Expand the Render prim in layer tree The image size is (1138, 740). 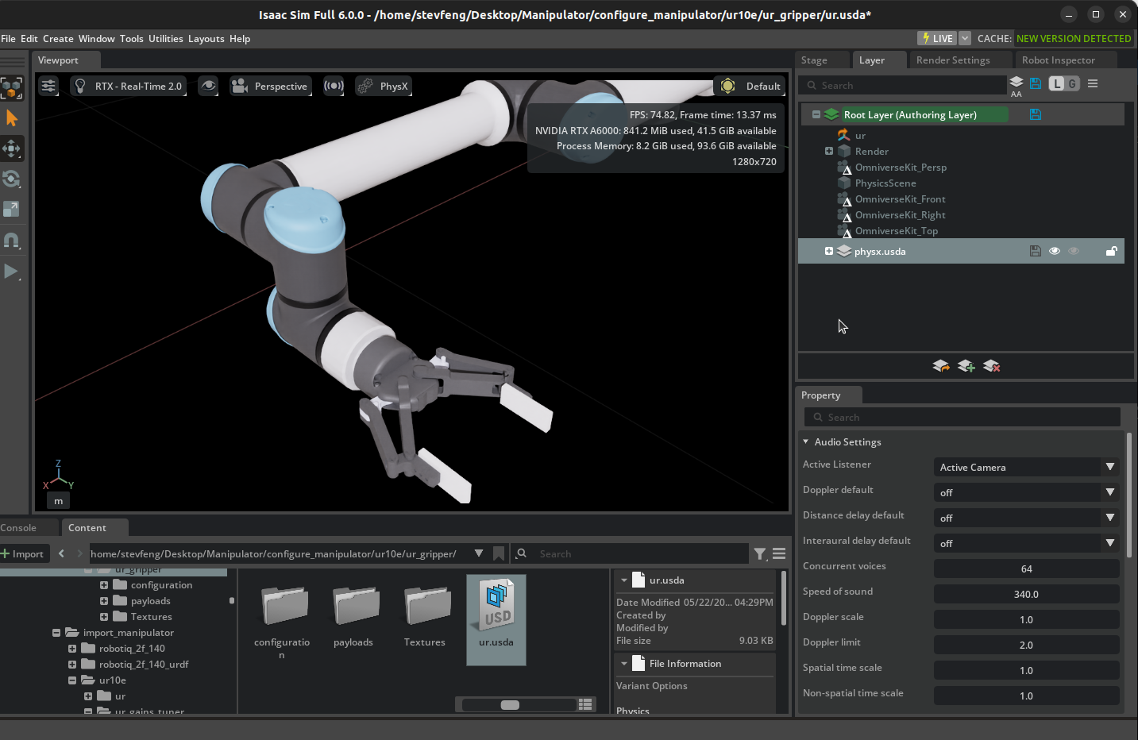[828, 151]
